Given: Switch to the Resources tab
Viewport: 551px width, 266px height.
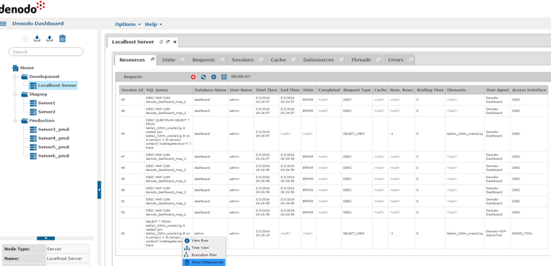Looking at the screenshot, I should 132,60.
